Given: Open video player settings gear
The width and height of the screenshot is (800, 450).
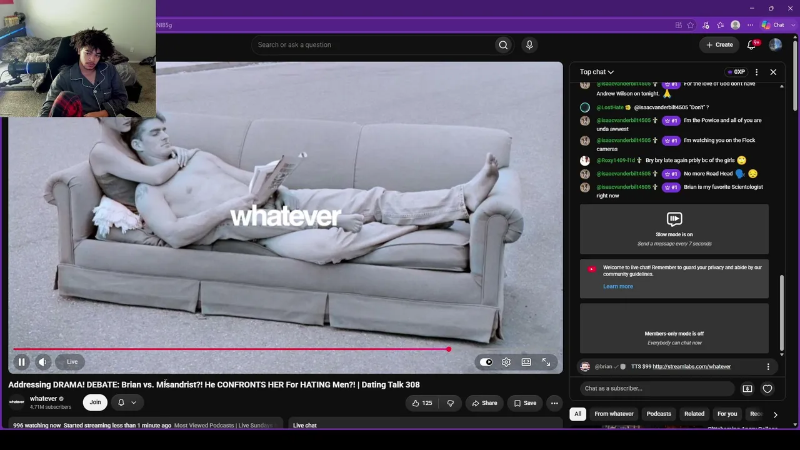Looking at the screenshot, I should pos(506,362).
